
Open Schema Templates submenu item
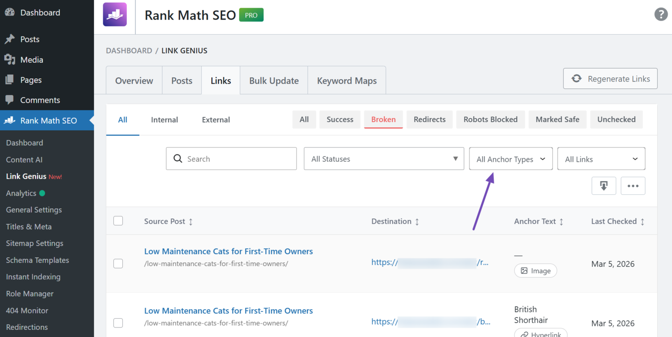pyautogui.click(x=37, y=260)
